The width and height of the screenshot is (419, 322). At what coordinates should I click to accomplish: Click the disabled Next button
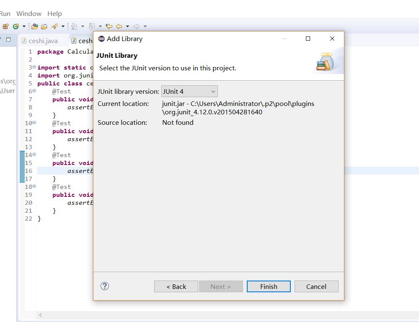coord(221,286)
